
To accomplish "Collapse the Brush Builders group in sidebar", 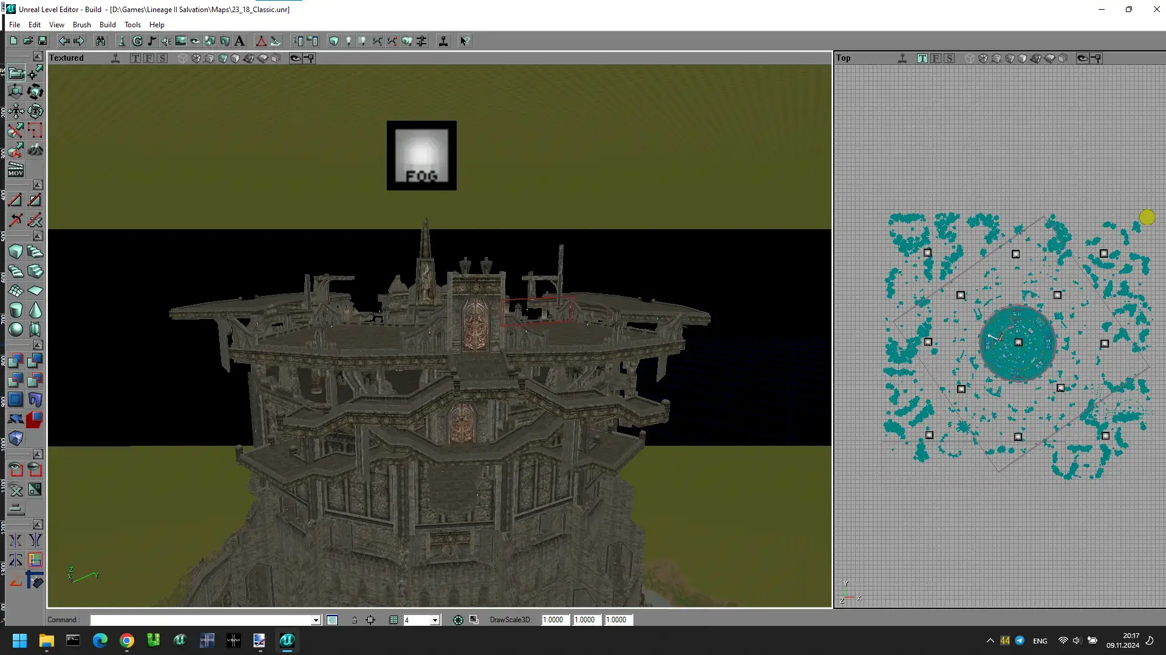I will pyautogui.click(x=38, y=236).
